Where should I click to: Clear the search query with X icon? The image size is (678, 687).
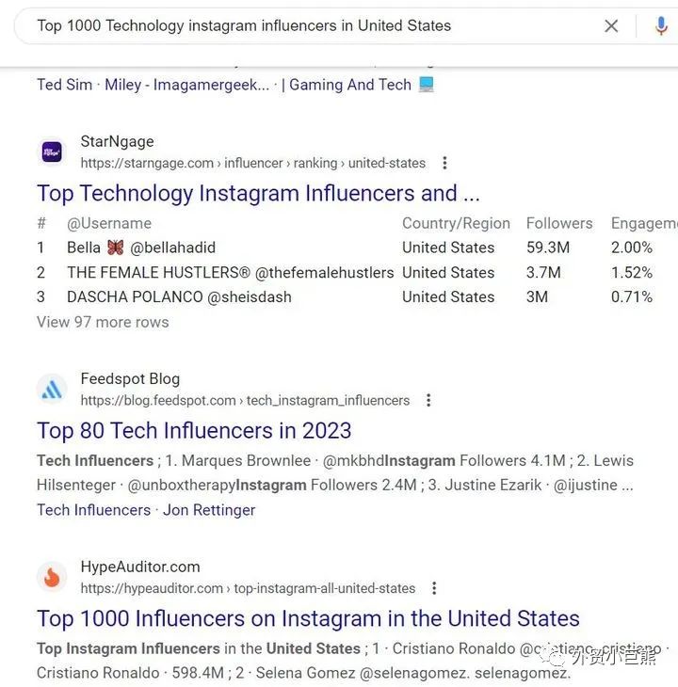(x=611, y=26)
